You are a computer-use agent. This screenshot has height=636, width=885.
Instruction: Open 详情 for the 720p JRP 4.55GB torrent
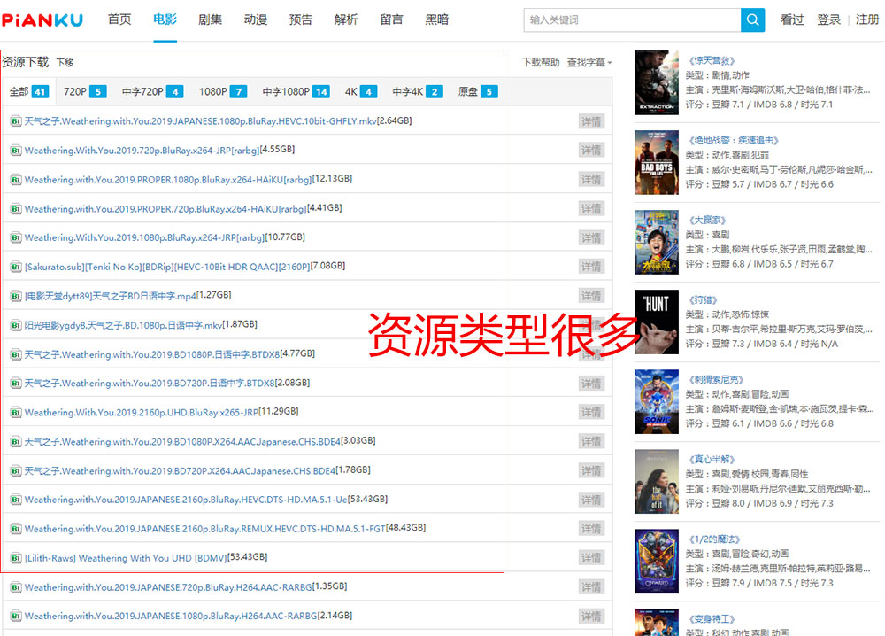(591, 151)
